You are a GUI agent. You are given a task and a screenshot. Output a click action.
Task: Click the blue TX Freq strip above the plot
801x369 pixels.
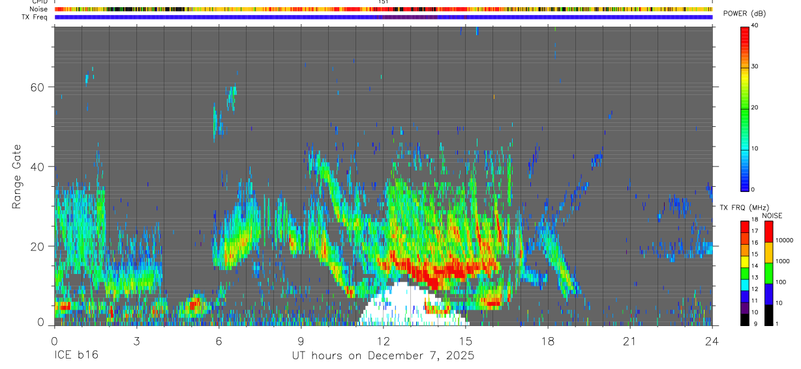point(383,17)
